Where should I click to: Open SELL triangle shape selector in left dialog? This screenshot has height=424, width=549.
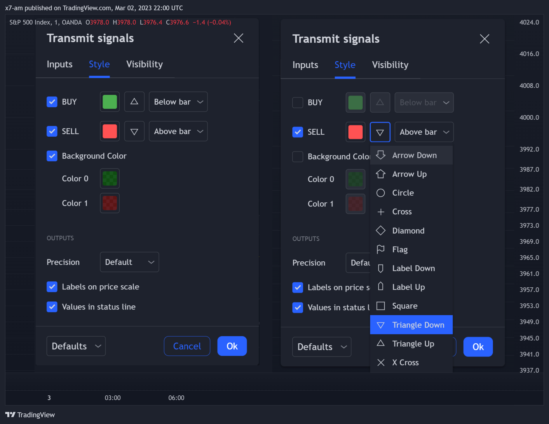(x=134, y=131)
